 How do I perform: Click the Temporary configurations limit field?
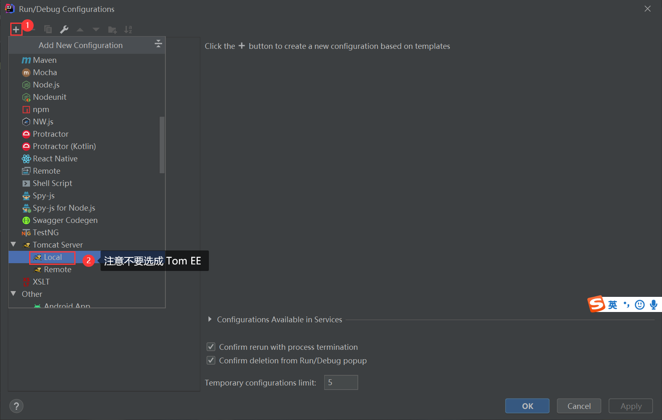pyautogui.click(x=341, y=382)
